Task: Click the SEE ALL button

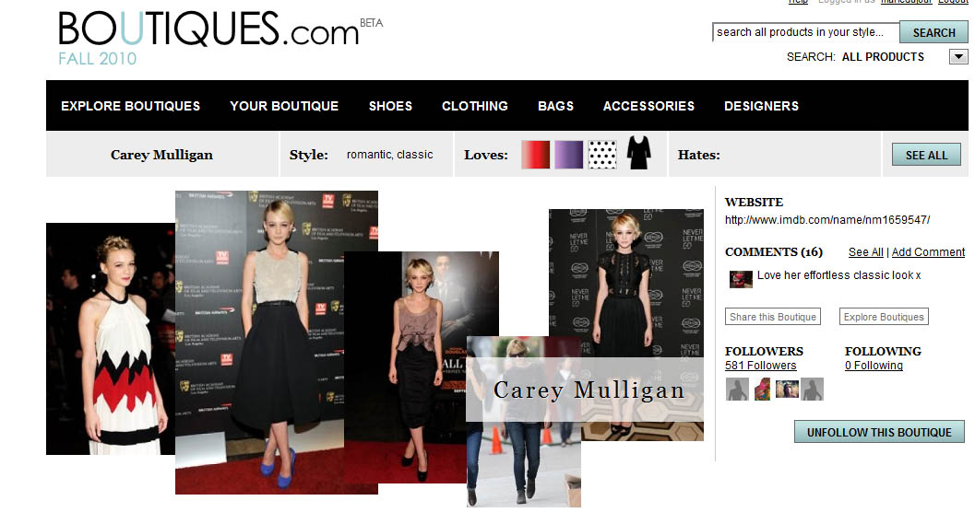Action: pyautogui.click(x=926, y=155)
